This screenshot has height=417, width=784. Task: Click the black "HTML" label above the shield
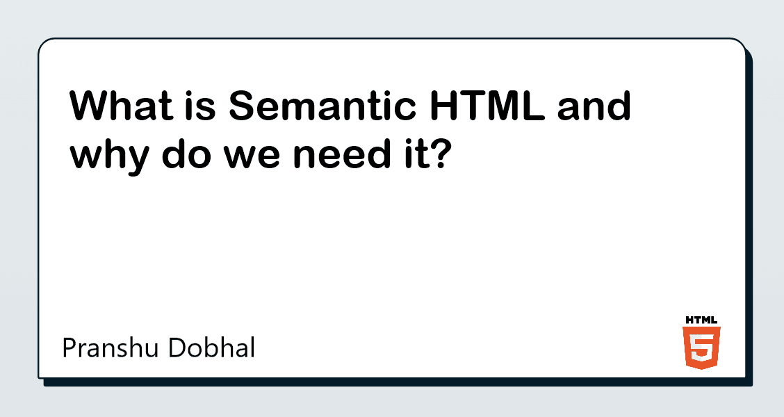pyautogui.click(x=702, y=320)
